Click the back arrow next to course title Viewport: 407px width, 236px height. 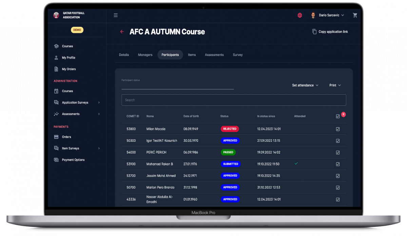[122, 32]
